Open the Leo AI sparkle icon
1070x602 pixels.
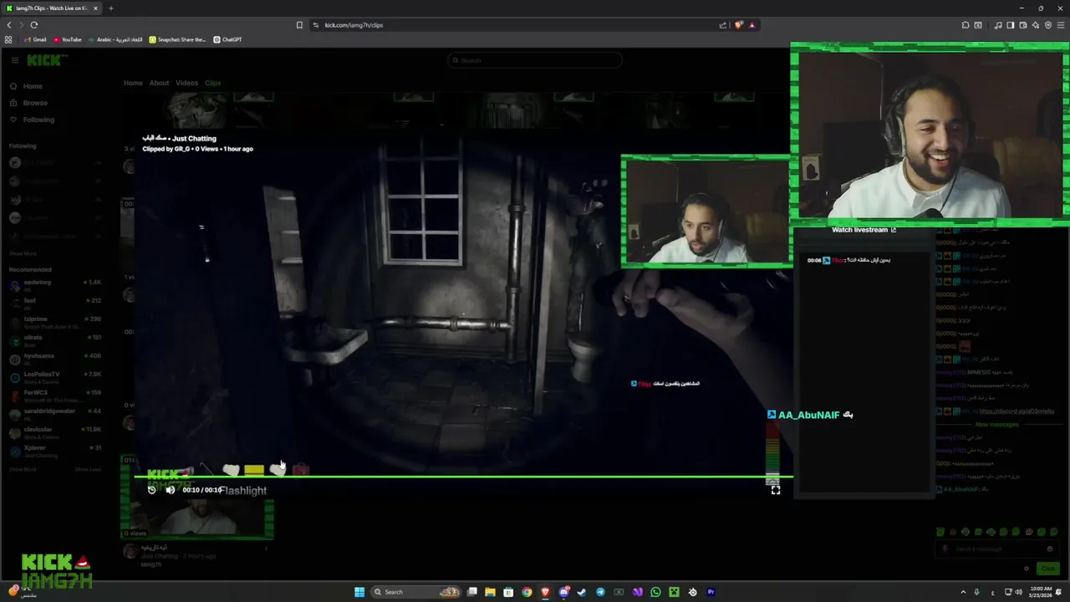coord(1036,25)
